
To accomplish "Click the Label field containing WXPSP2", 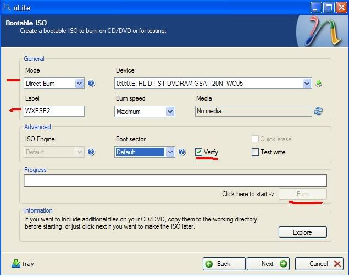I will coord(54,111).
